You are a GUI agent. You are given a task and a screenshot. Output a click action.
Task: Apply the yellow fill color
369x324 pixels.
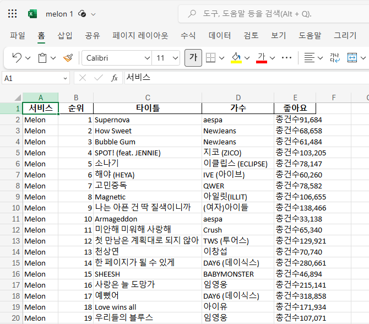pos(236,58)
